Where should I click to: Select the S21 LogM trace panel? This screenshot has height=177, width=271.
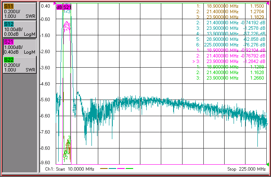(20, 47)
